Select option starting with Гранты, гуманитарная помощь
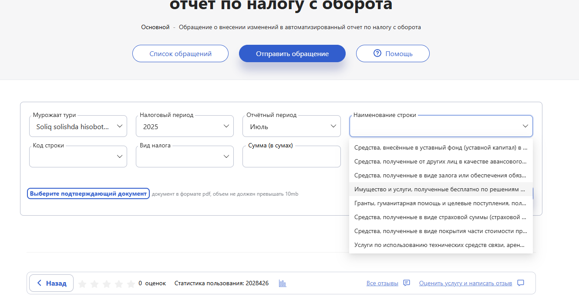Screen dimensions: 579x300 (x=441, y=203)
